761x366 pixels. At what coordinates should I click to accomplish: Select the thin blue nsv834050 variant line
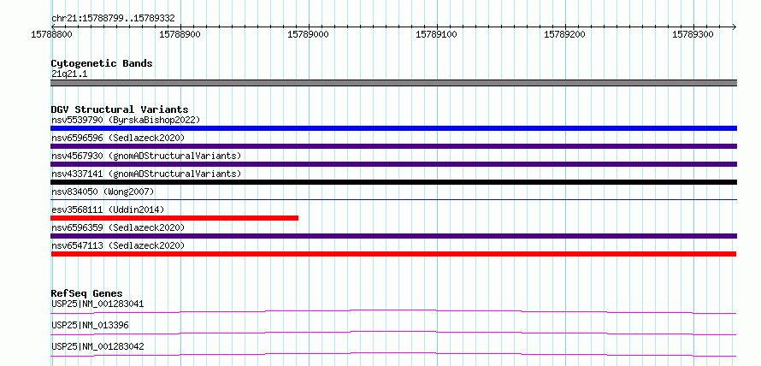(x=393, y=199)
